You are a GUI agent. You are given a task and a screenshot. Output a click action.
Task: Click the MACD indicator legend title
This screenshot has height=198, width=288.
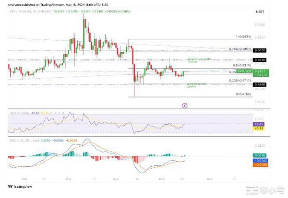click(24, 140)
